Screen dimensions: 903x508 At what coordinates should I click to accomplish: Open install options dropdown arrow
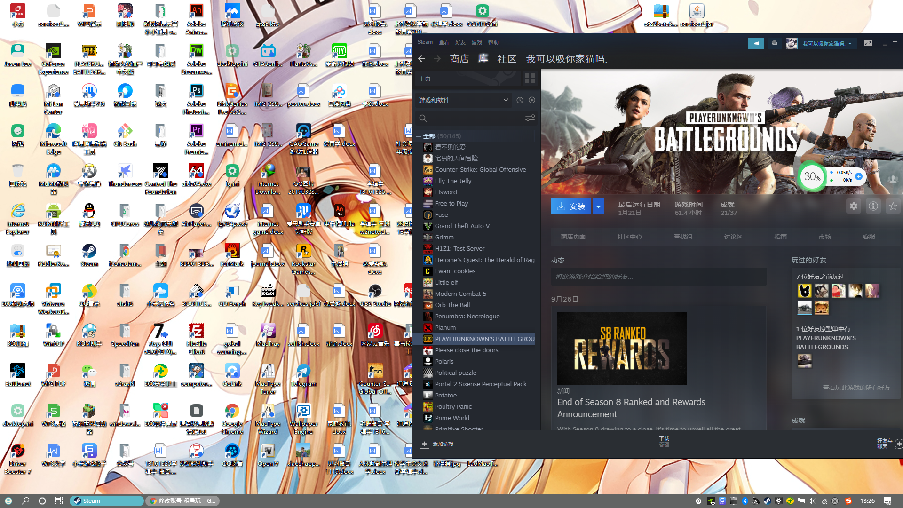(598, 206)
